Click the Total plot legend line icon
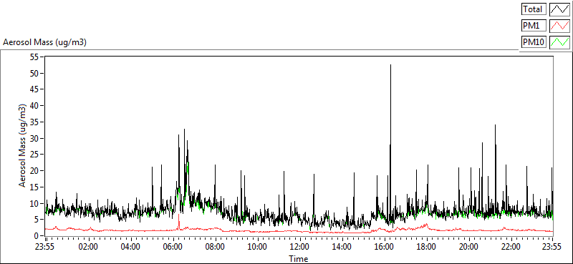The image size is (573, 264). [560, 9]
